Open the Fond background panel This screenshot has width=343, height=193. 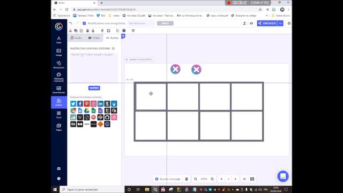pyautogui.click(x=59, y=115)
